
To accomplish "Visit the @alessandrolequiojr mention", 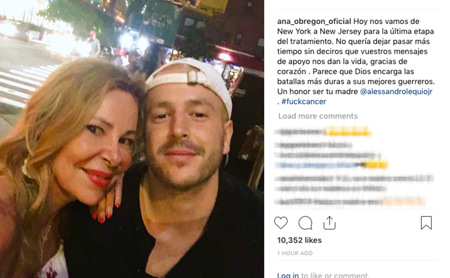I will [x=396, y=92].
